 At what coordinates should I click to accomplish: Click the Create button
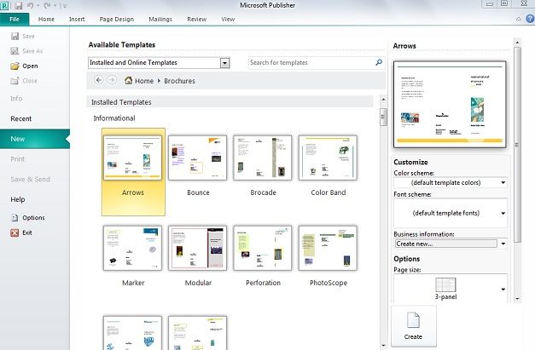click(414, 326)
